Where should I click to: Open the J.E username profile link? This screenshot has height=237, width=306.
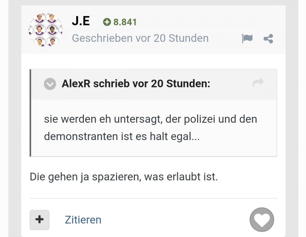coord(81,21)
